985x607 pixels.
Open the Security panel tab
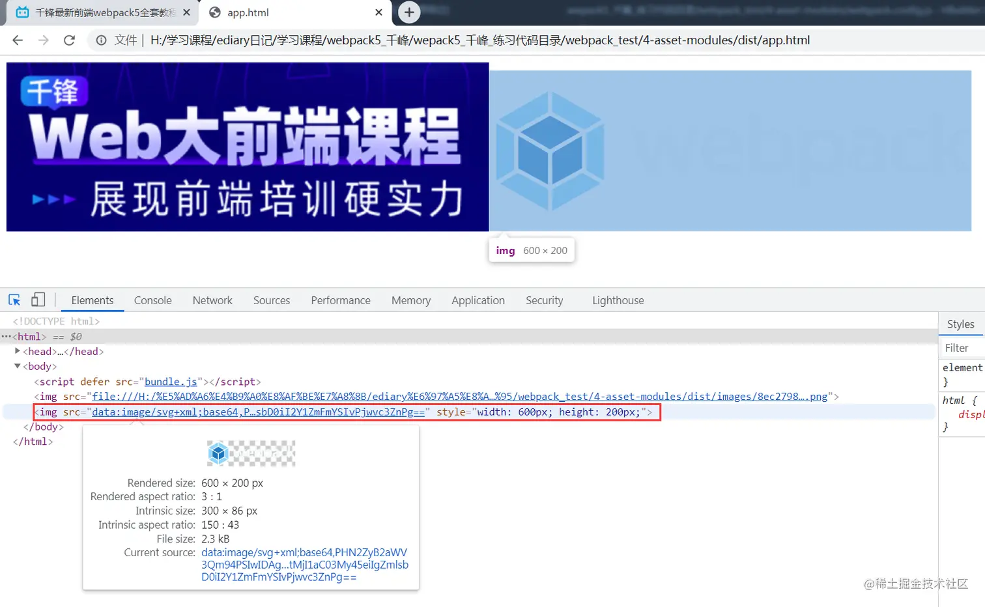click(x=545, y=300)
